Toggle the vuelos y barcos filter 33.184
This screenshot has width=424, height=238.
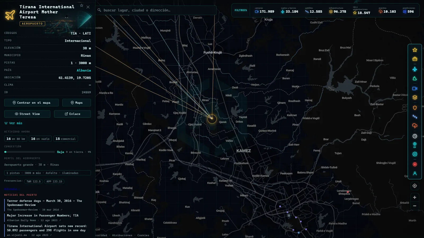point(289,10)
